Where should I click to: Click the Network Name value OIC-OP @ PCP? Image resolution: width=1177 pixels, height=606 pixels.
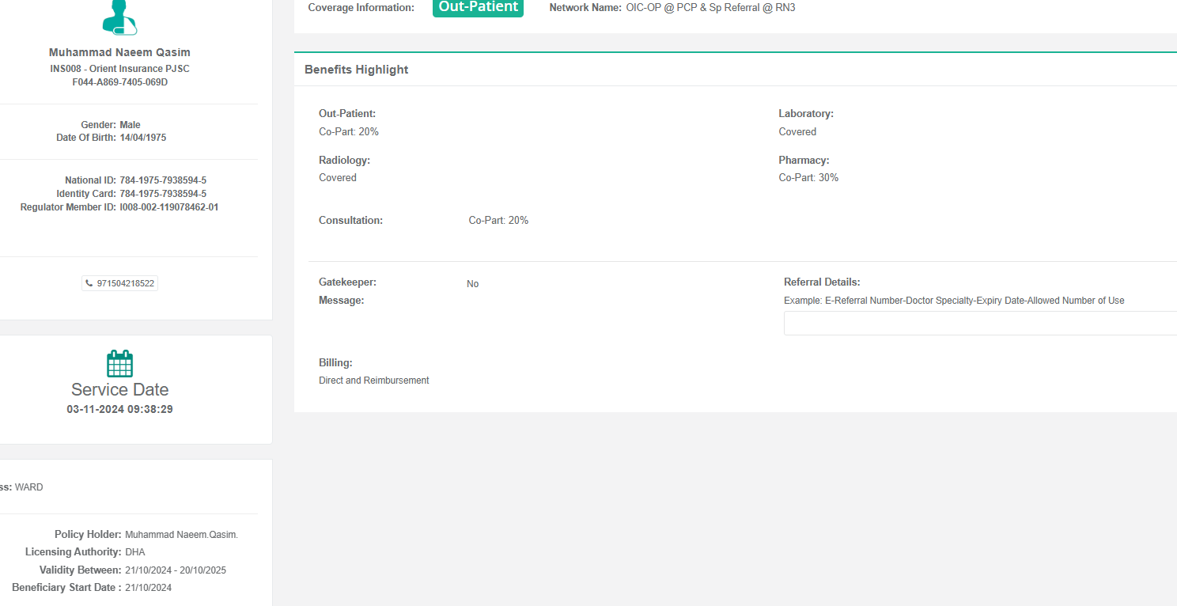pyautogui.click(x=710, y=8)
